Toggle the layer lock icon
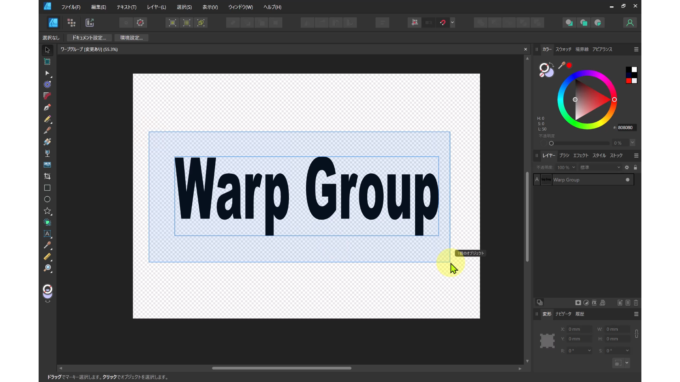This screenshot has height=382, width=680. point(635,167)
